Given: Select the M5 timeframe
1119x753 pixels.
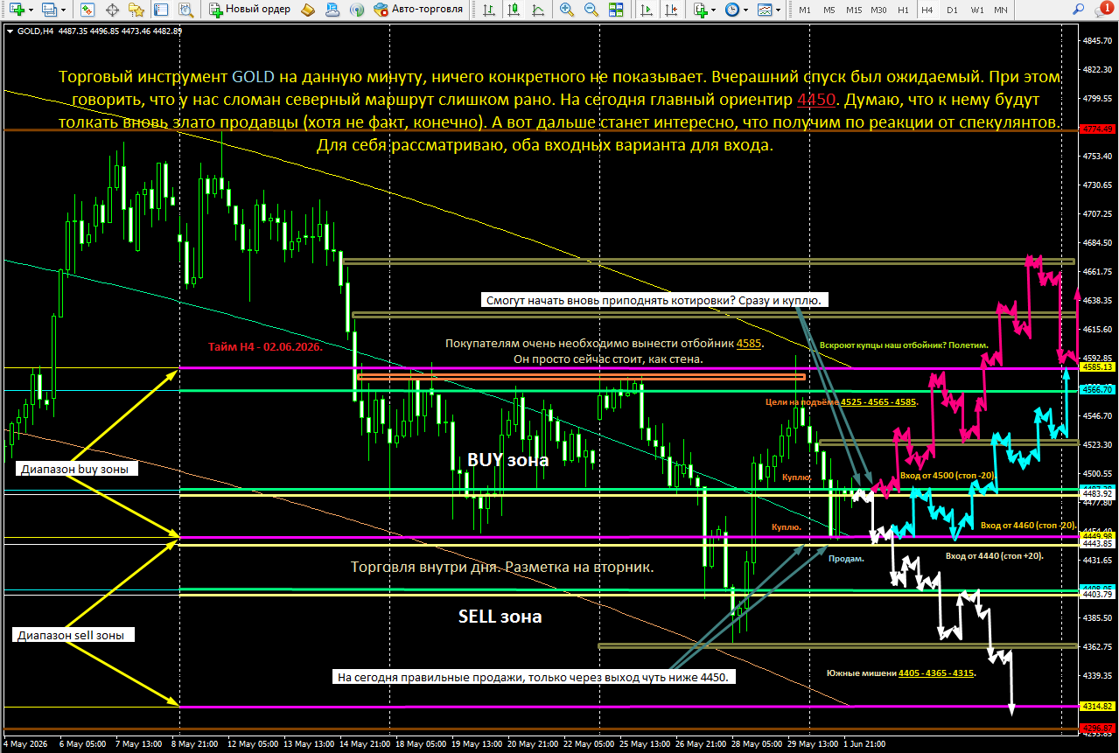Looking at the screenshot, I should tap(829, 10).
